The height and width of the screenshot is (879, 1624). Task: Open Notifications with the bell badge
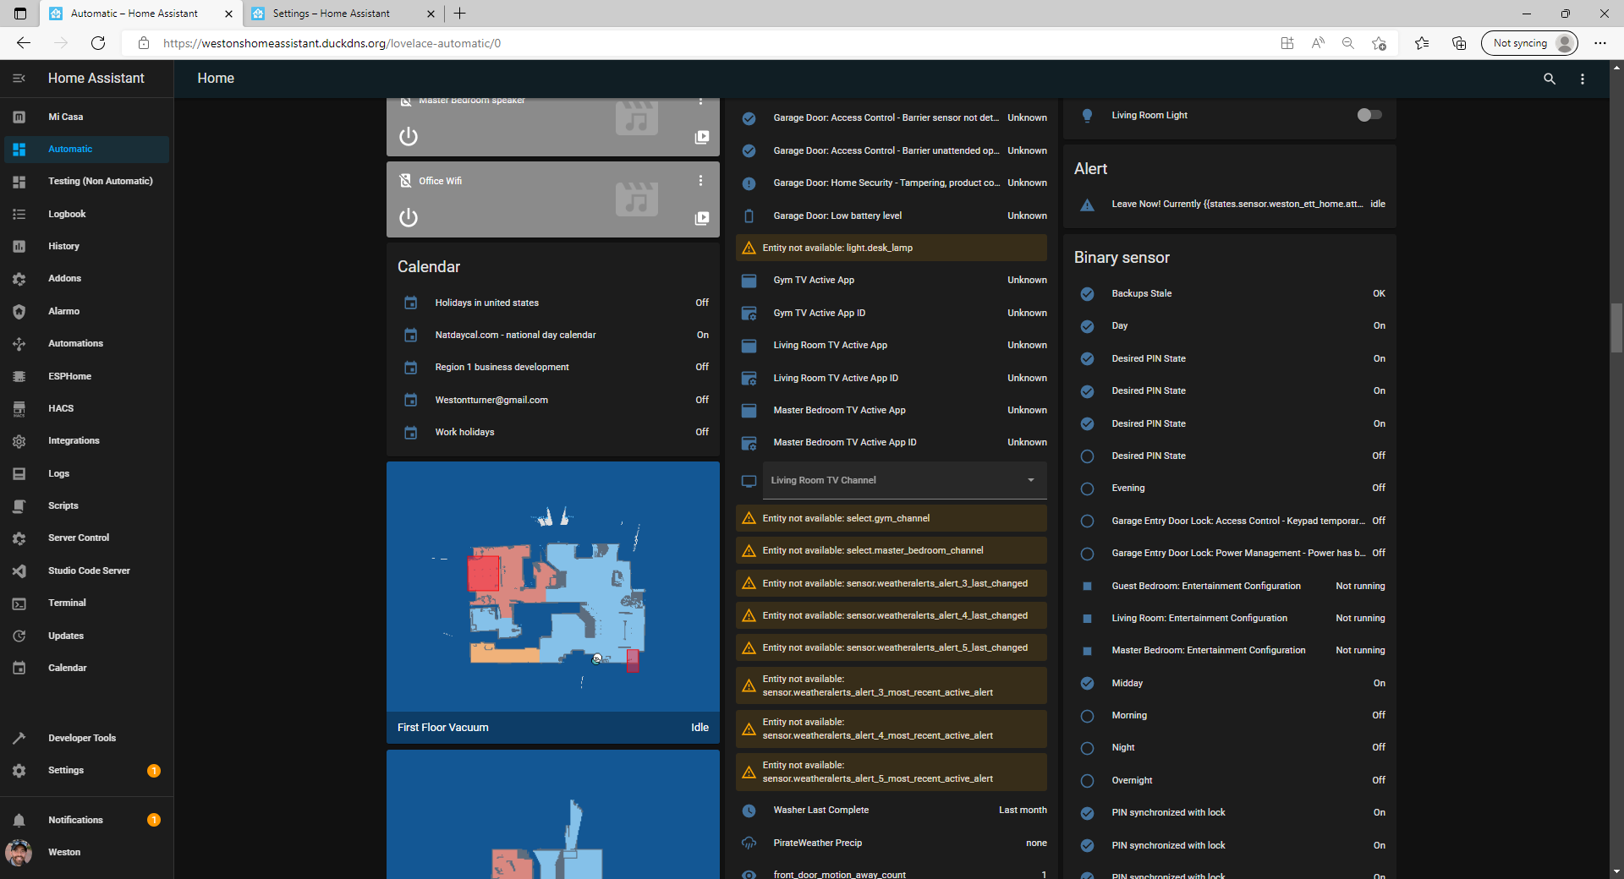coord(75,819)
